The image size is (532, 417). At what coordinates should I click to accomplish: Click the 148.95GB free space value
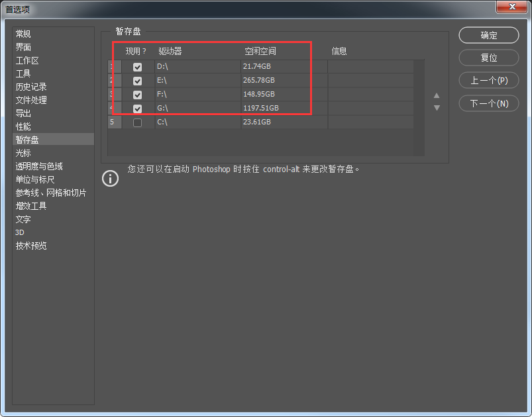[259, 94]
